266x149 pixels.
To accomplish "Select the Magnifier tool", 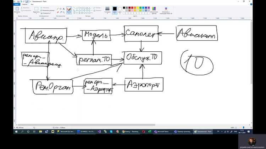I will point(63,12).
